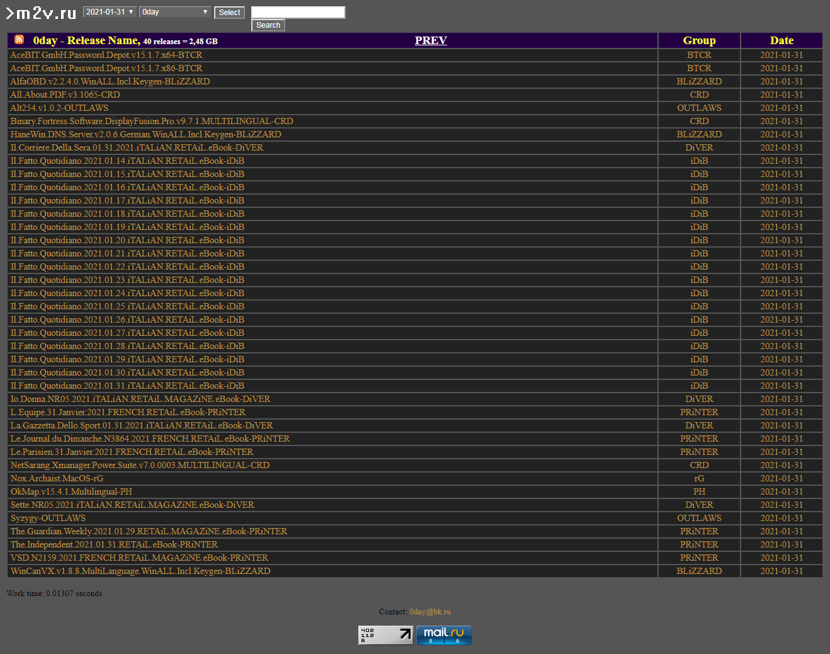
Task: Click the orange RSS feed icon
Action: point(20,40)
